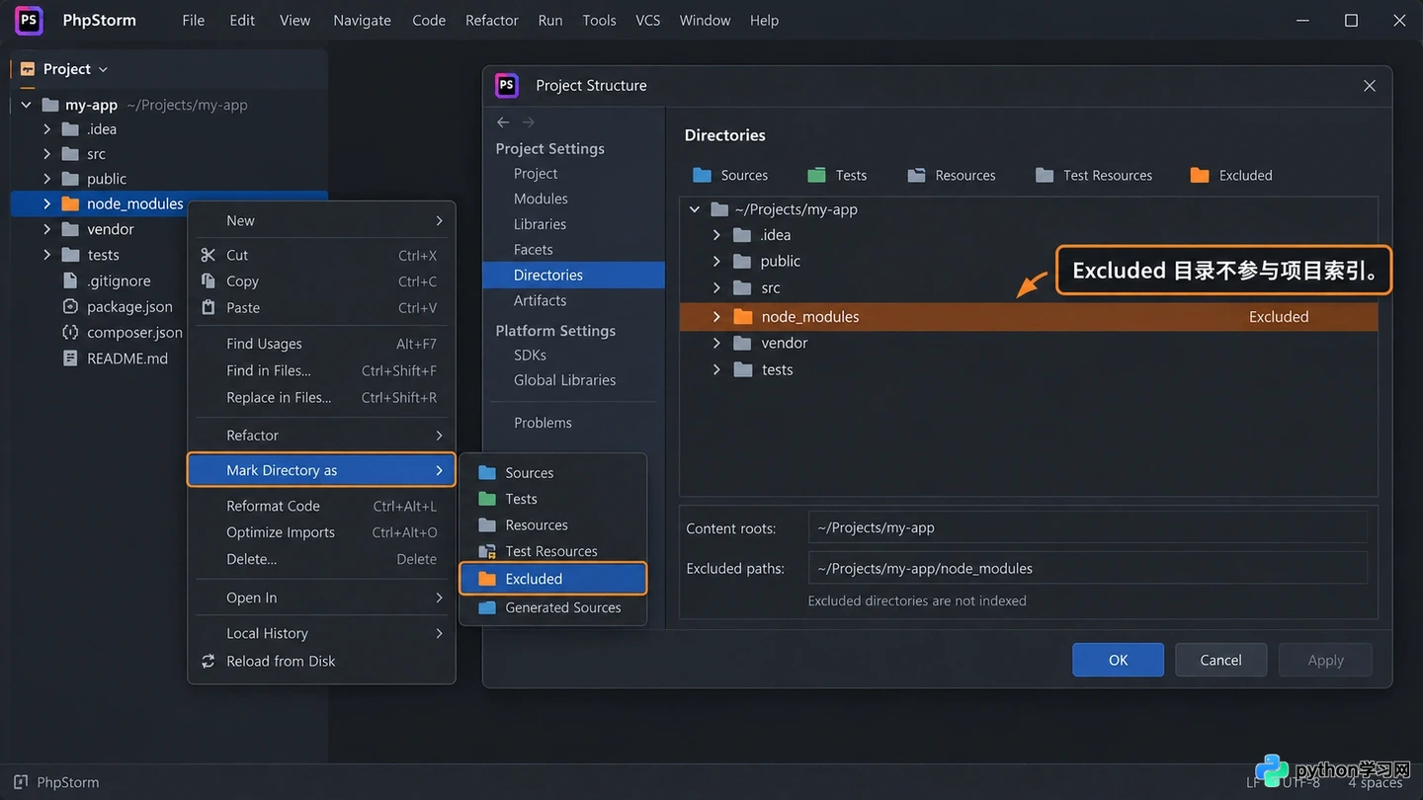Open the Project tool window dropdown
Viewport: 1423px width, 800px height.
103,69
